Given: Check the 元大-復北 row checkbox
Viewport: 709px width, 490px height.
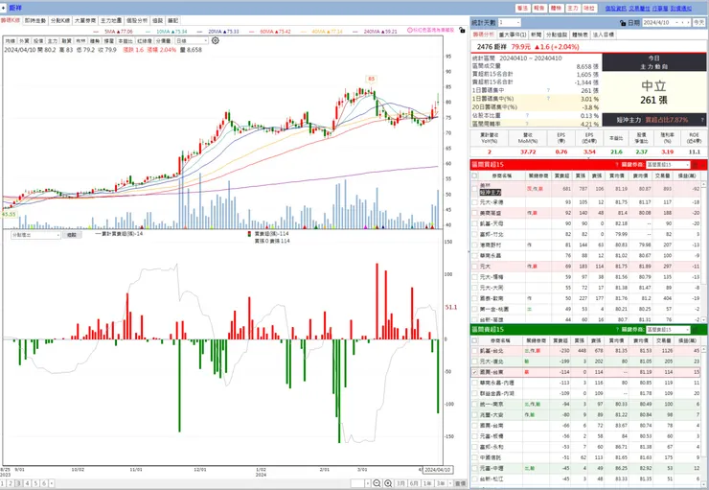Looking at the screenshot, I should coord(474,362).
